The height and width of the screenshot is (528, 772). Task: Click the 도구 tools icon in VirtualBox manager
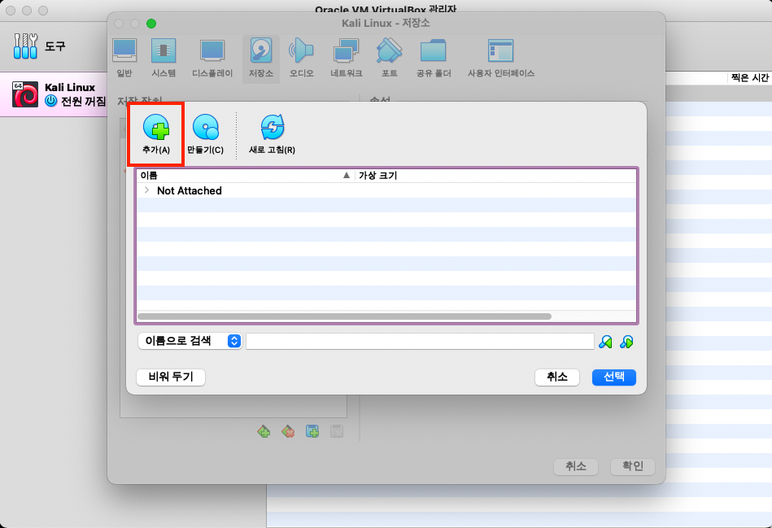coord(25,46)
